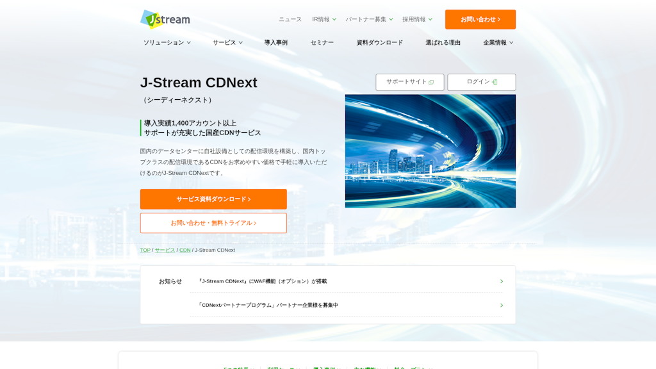Viewport: 656px width, 369px height.
Task: Click the city highway hero image
Action: pyautogui.click(x=430, y=151)
